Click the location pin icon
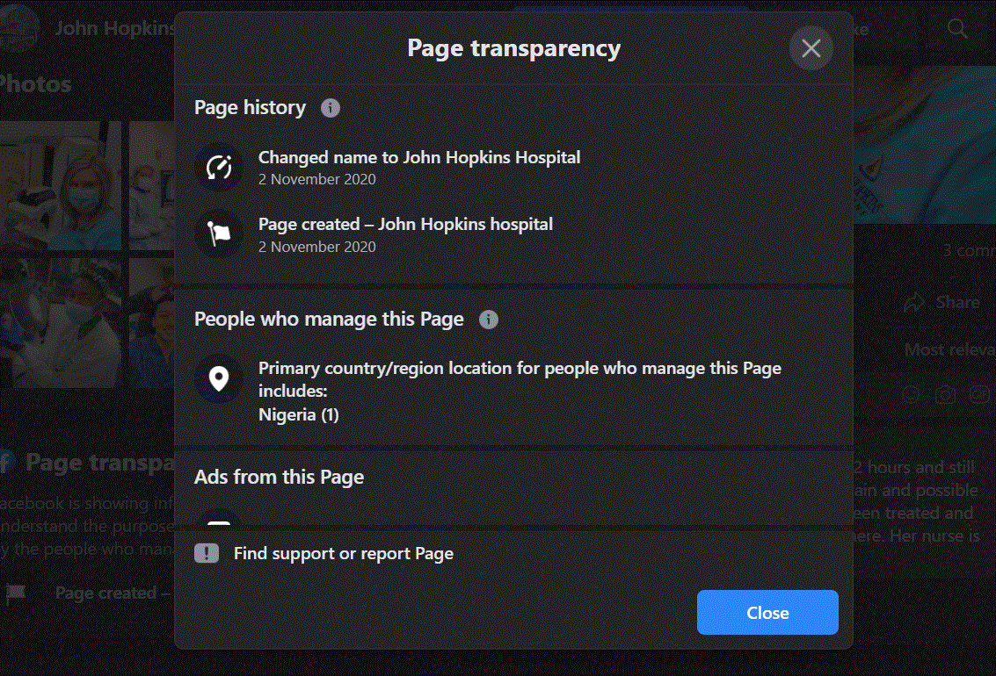This screenshot has width=996, height=676. pyautogui.click(x=219, y=378)
